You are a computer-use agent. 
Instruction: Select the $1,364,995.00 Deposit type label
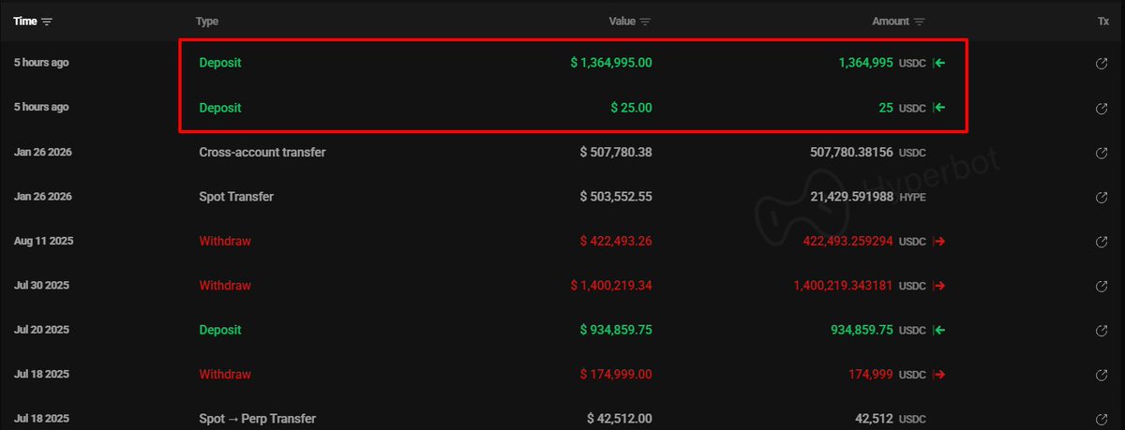[x=219, y=63]
